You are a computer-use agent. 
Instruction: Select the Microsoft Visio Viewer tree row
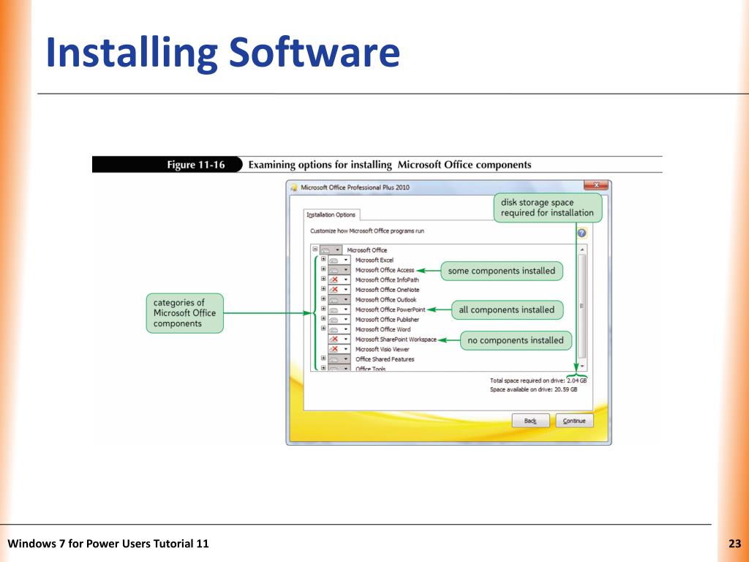[382, 349]
